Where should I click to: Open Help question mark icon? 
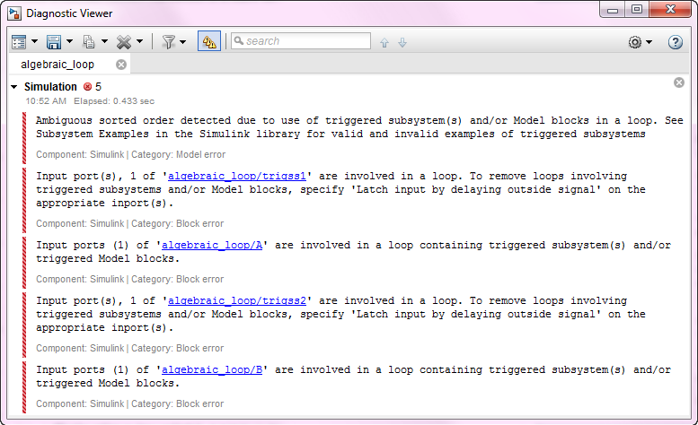coord(676,42)
